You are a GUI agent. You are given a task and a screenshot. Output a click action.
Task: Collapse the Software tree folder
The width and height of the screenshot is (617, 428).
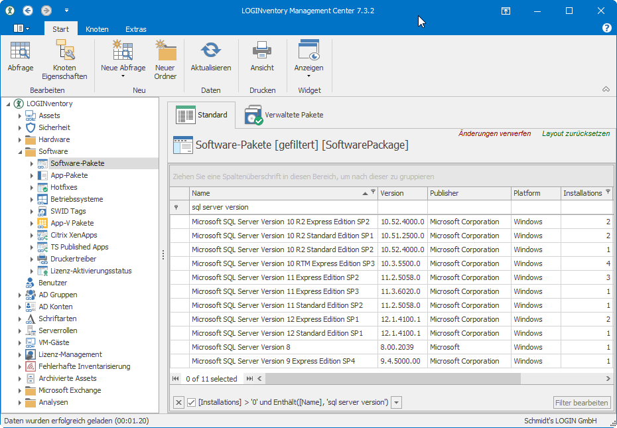click(20, 151)
